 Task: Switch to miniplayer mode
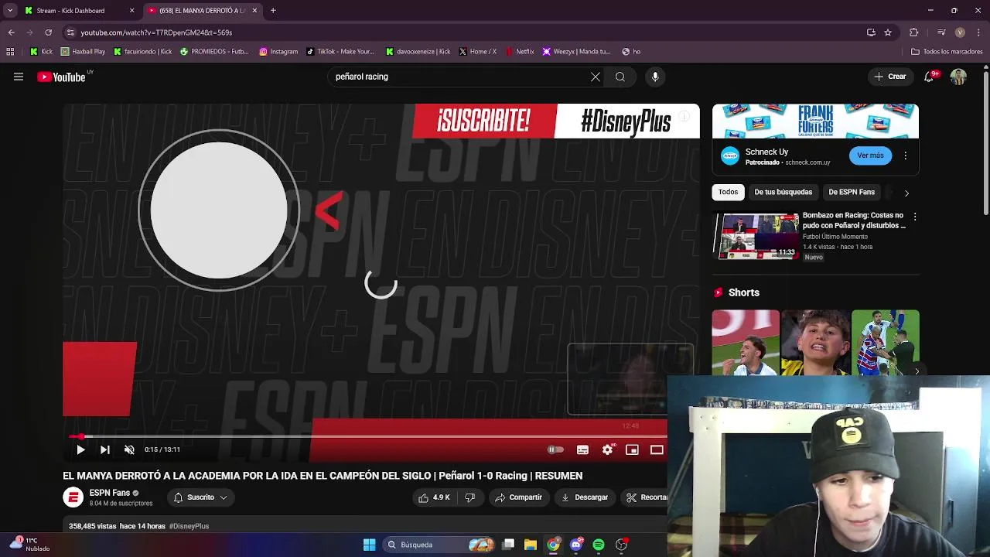tap(632, 449)
